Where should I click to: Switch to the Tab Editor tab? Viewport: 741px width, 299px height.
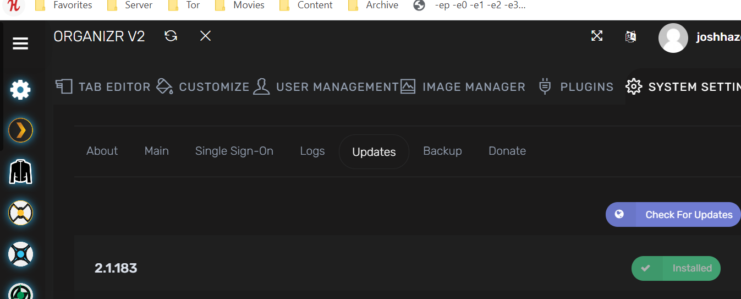click(x=103, y=86)
